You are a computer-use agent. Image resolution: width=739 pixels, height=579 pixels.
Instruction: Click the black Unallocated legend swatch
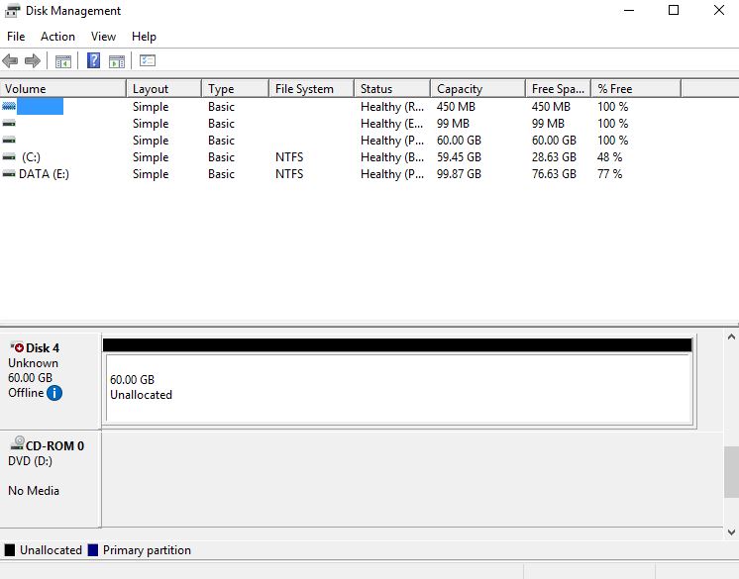[10, 550]
